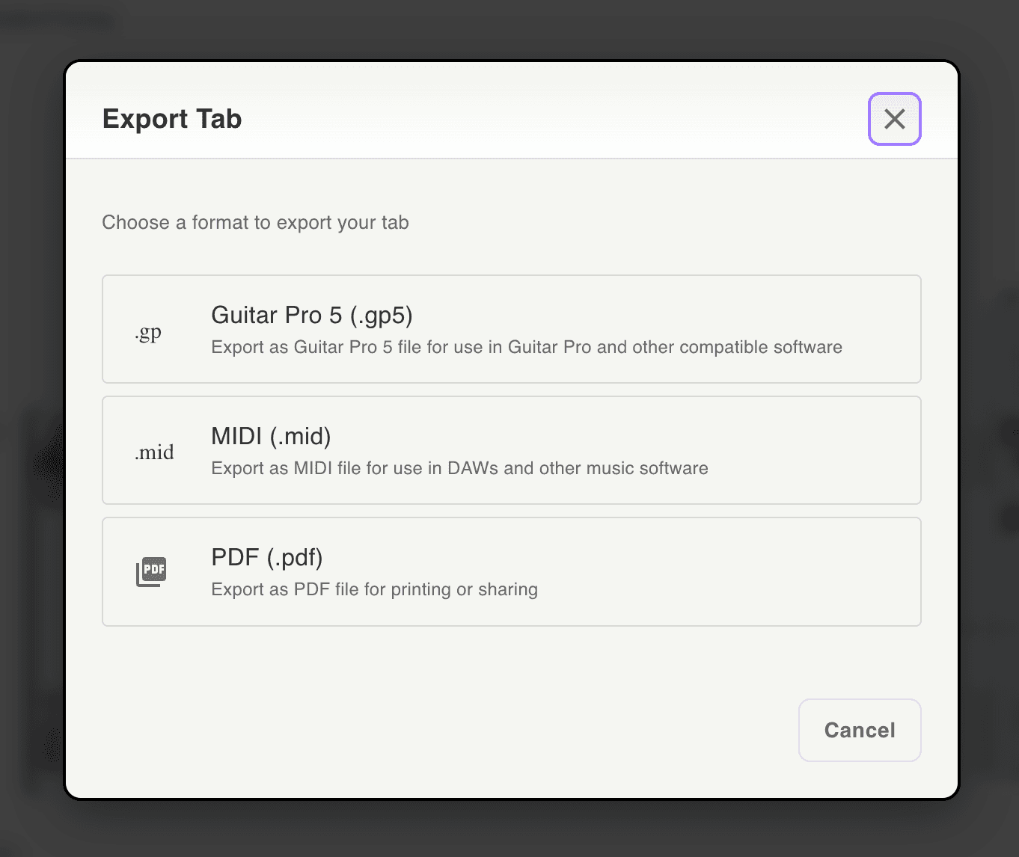Click the MIDI (.mid) heading text

click(271, 436)
